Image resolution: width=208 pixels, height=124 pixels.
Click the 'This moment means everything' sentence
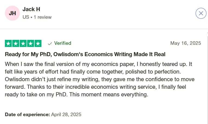pyautogui.click(x=109, y=94)
